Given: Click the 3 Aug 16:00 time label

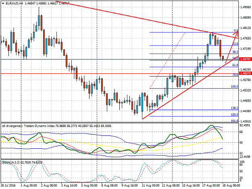Looking at the screenshot, I should click(69, 185).
